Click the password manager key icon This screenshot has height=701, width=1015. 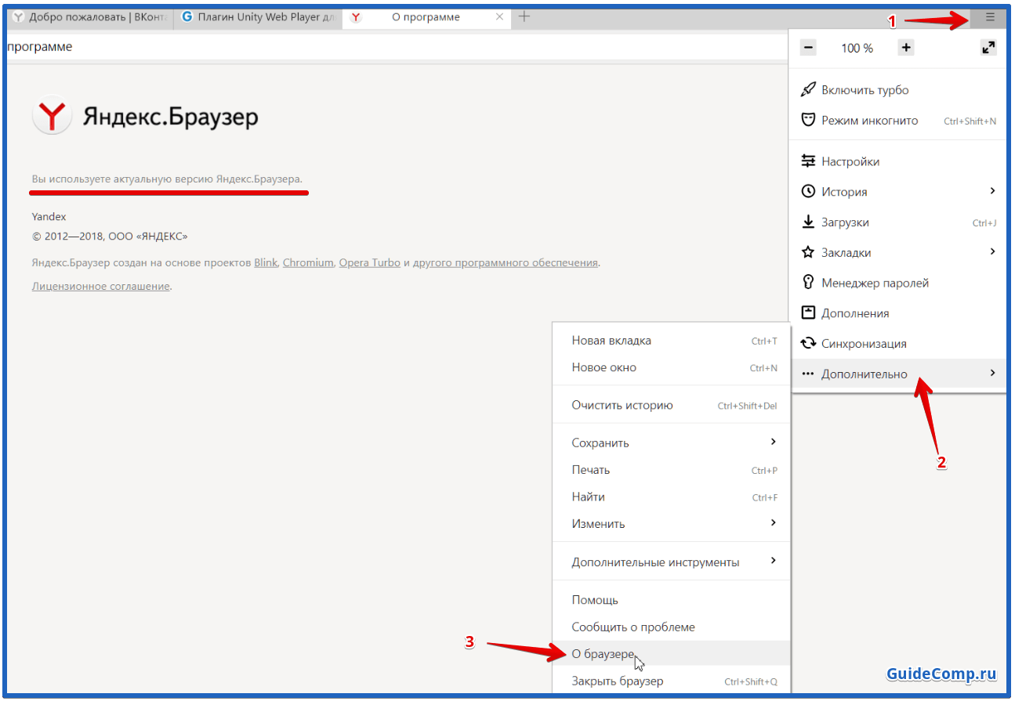click(x=808, y=282)
